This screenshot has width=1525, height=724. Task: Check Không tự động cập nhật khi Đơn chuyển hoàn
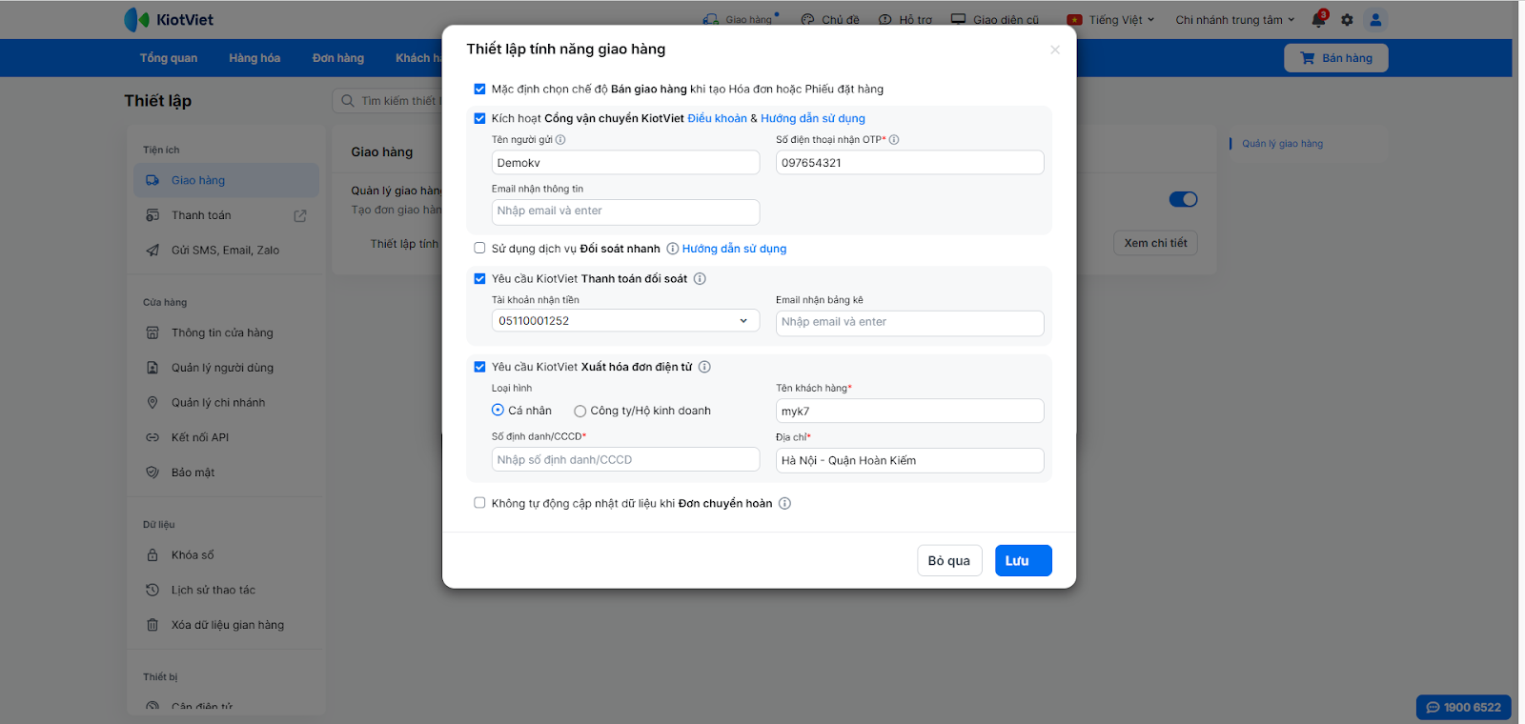[479, 503]
